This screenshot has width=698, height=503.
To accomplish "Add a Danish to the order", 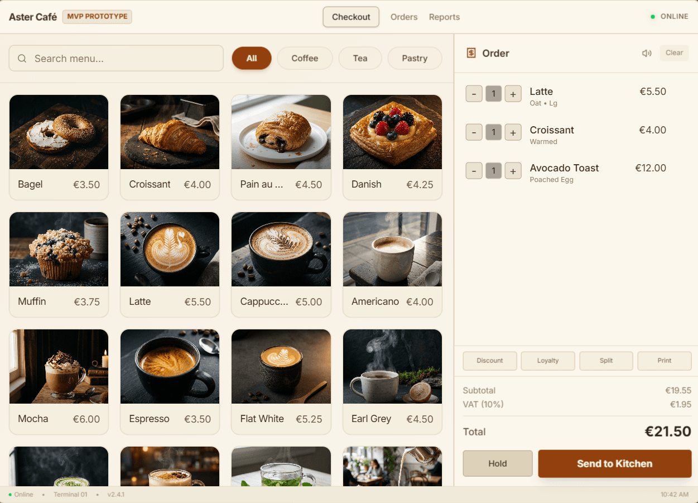I will [392, 147].
